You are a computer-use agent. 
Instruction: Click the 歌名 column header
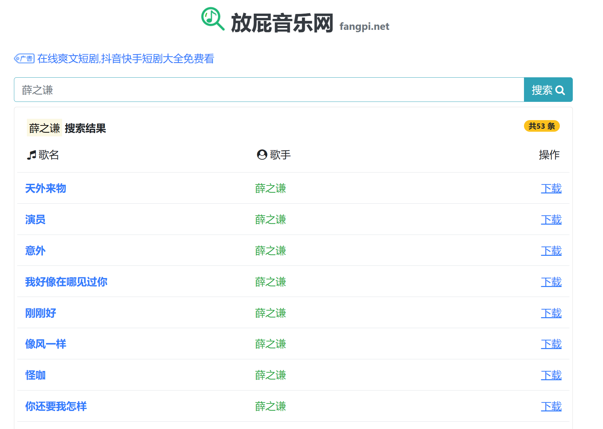pyautogui.click(x=49, y=155)
